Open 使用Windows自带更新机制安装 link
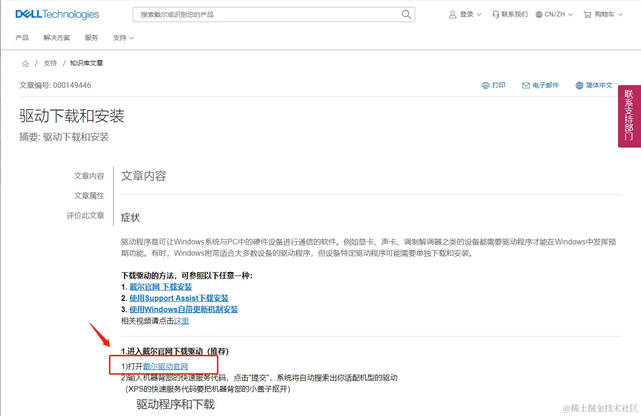641x416 pixels. tap(184, 309)
